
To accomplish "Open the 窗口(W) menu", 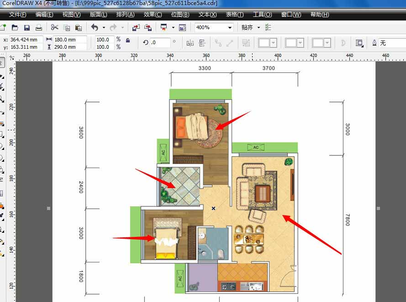I will [x=291, y=15].
